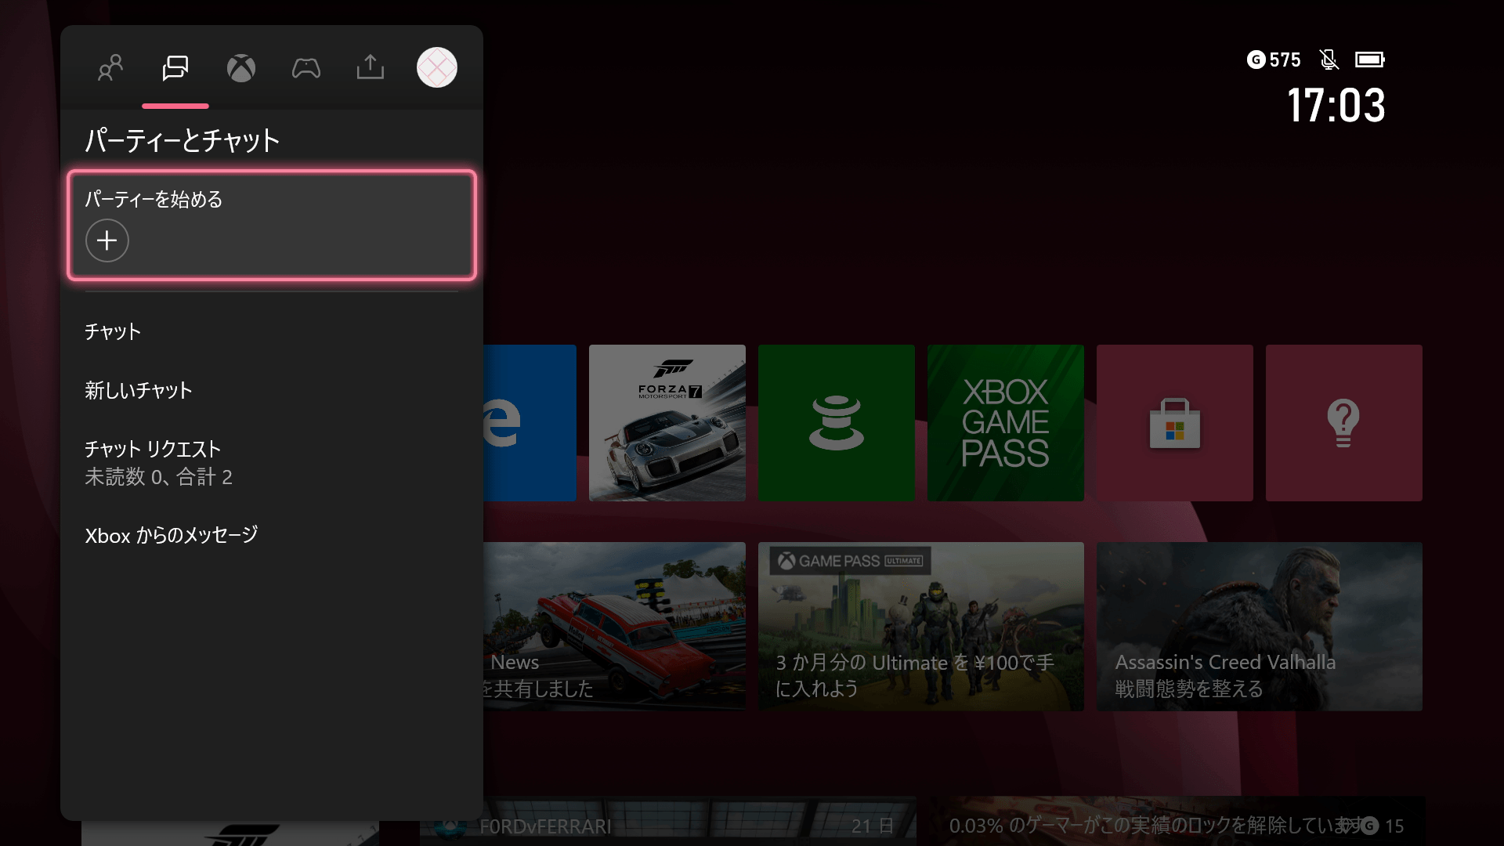Screen dimensions: 1504x846
Task: Open the Capture and share tab icon
Action: tap(371, 67)
